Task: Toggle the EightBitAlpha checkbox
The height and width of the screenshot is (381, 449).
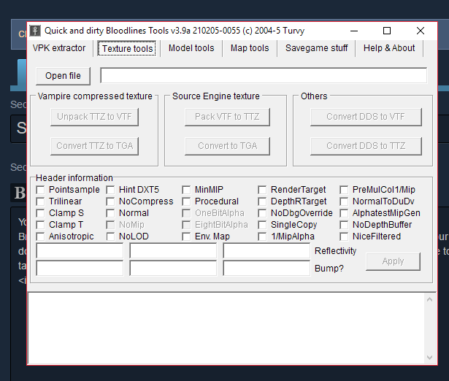Action: [x=186, y=225]
